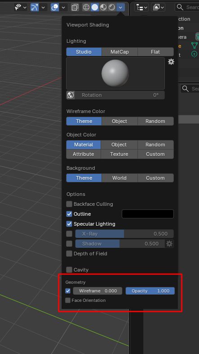Click the Properties editor search field
The width and height of the screenshot is (199, 354).
click(x=190, y=89)
